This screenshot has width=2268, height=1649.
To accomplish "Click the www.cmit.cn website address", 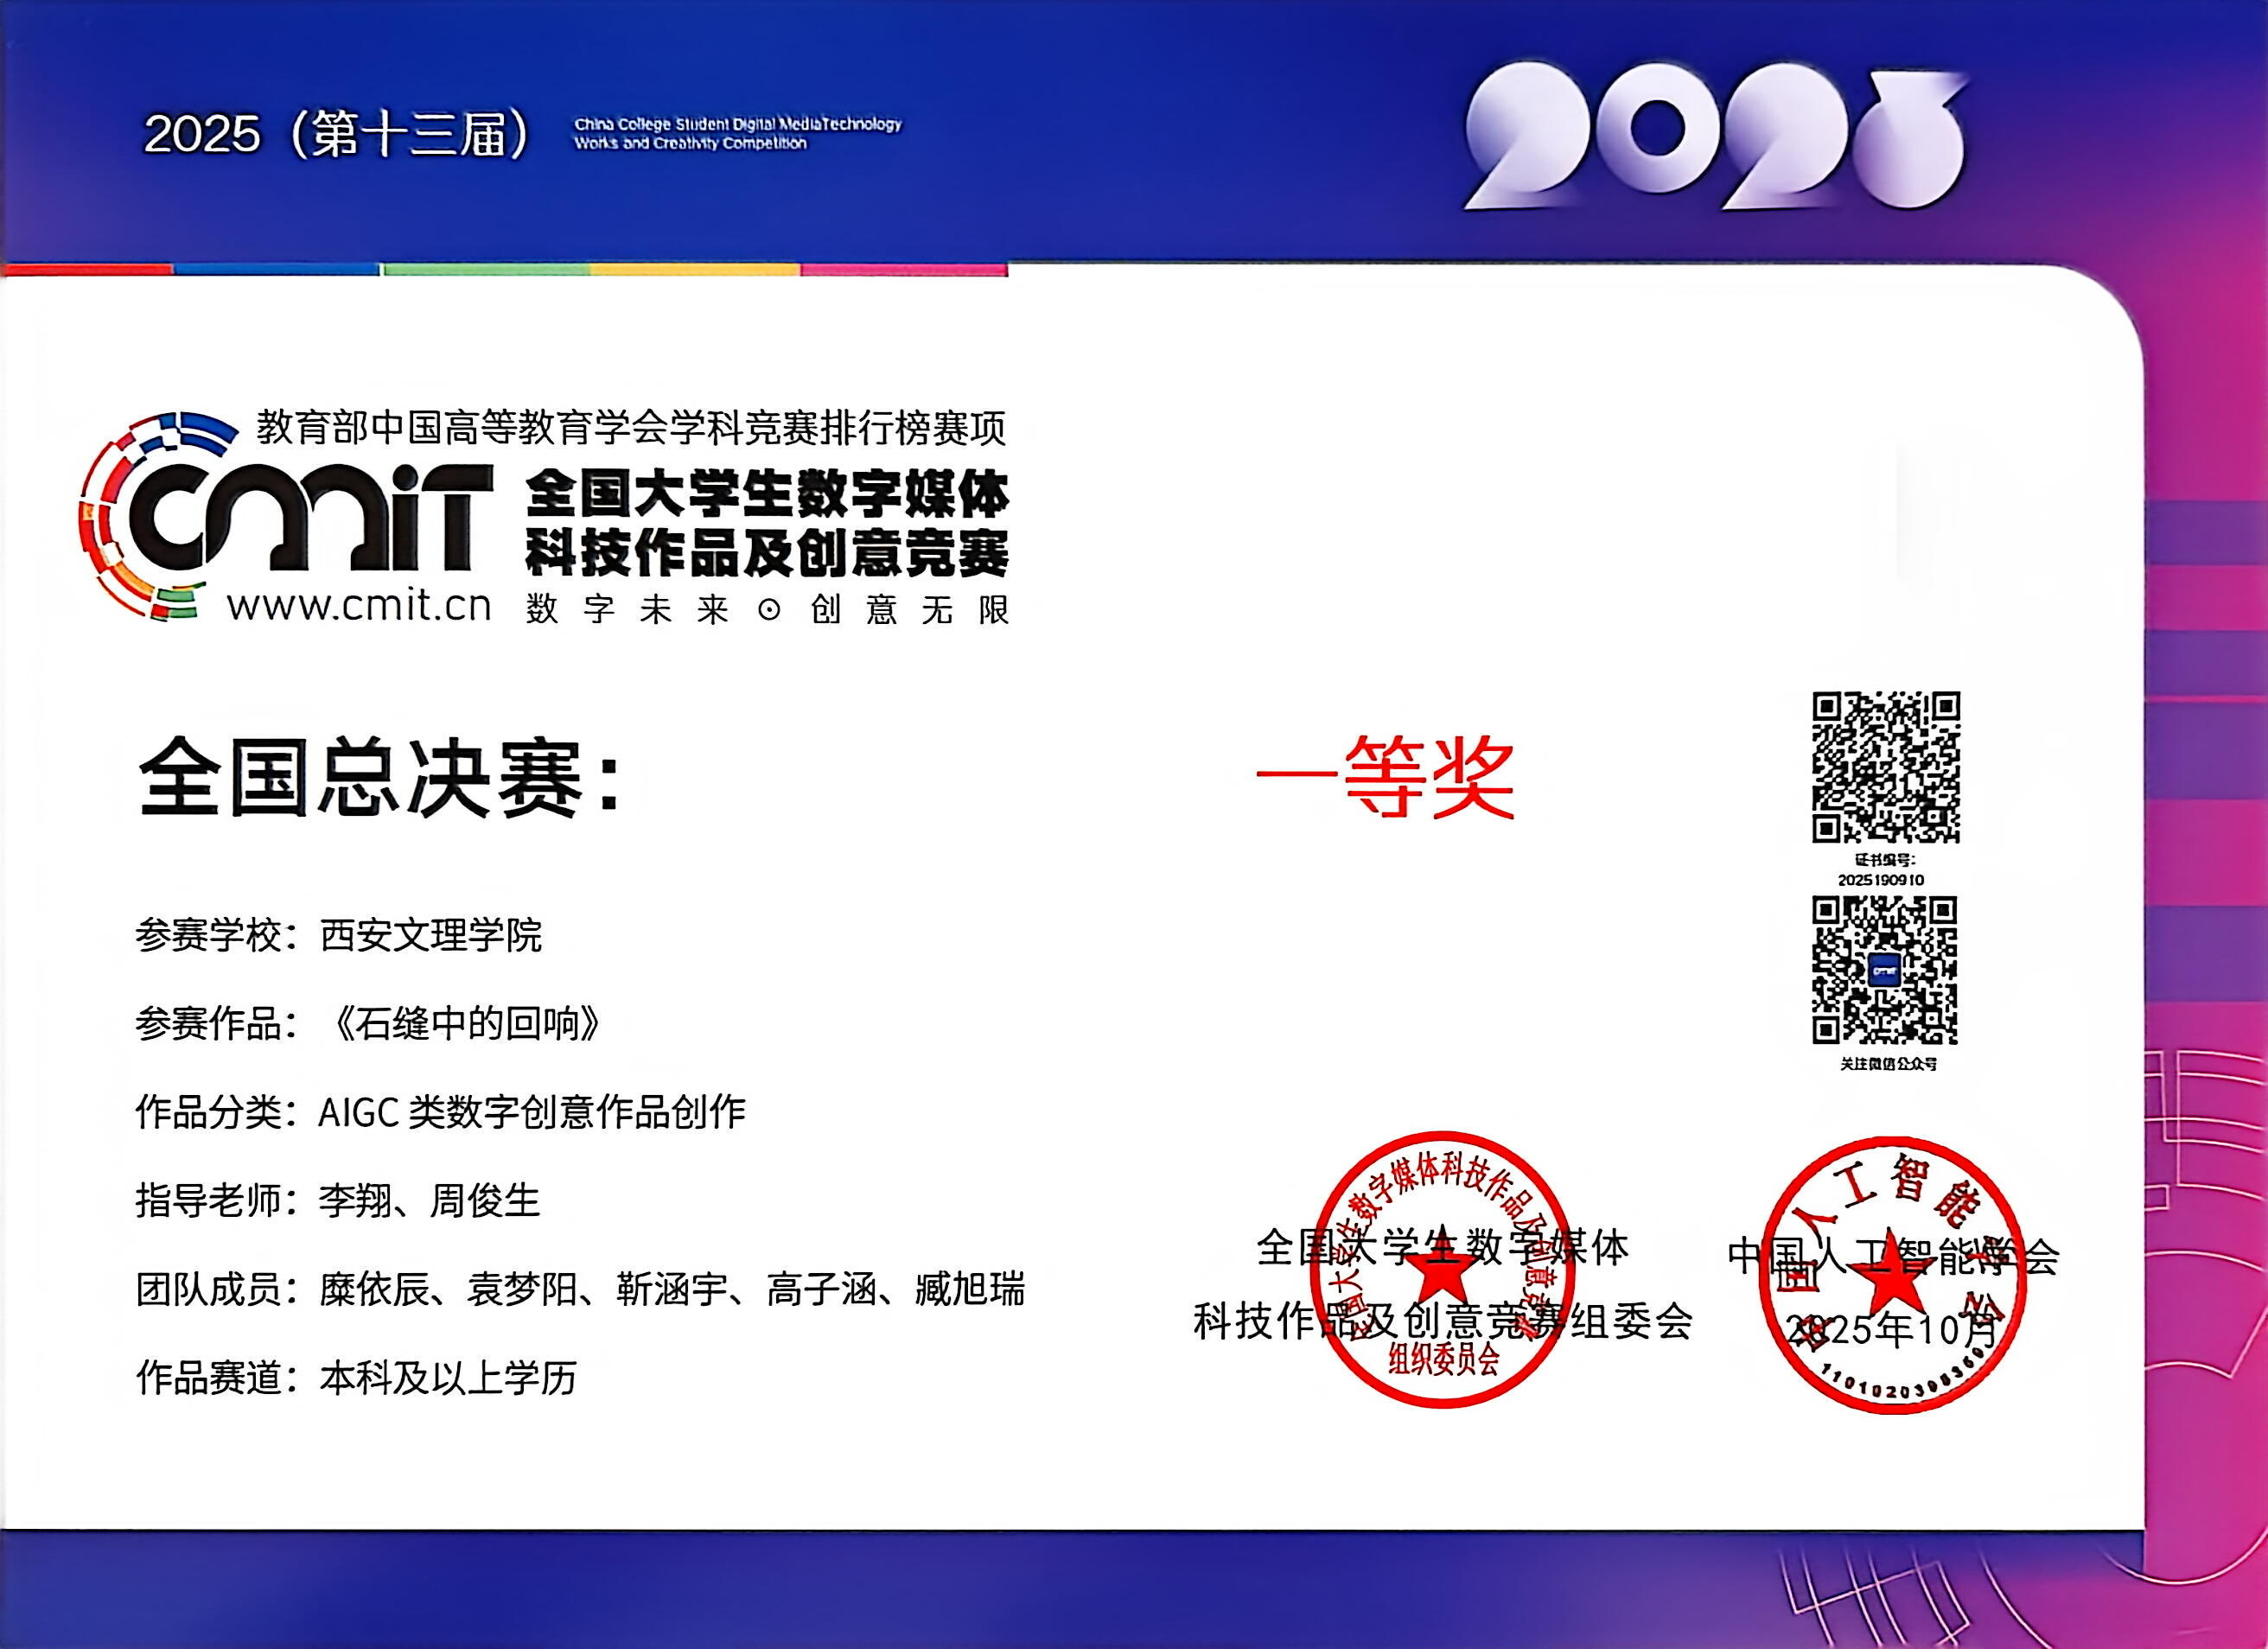I will (359, 605).
